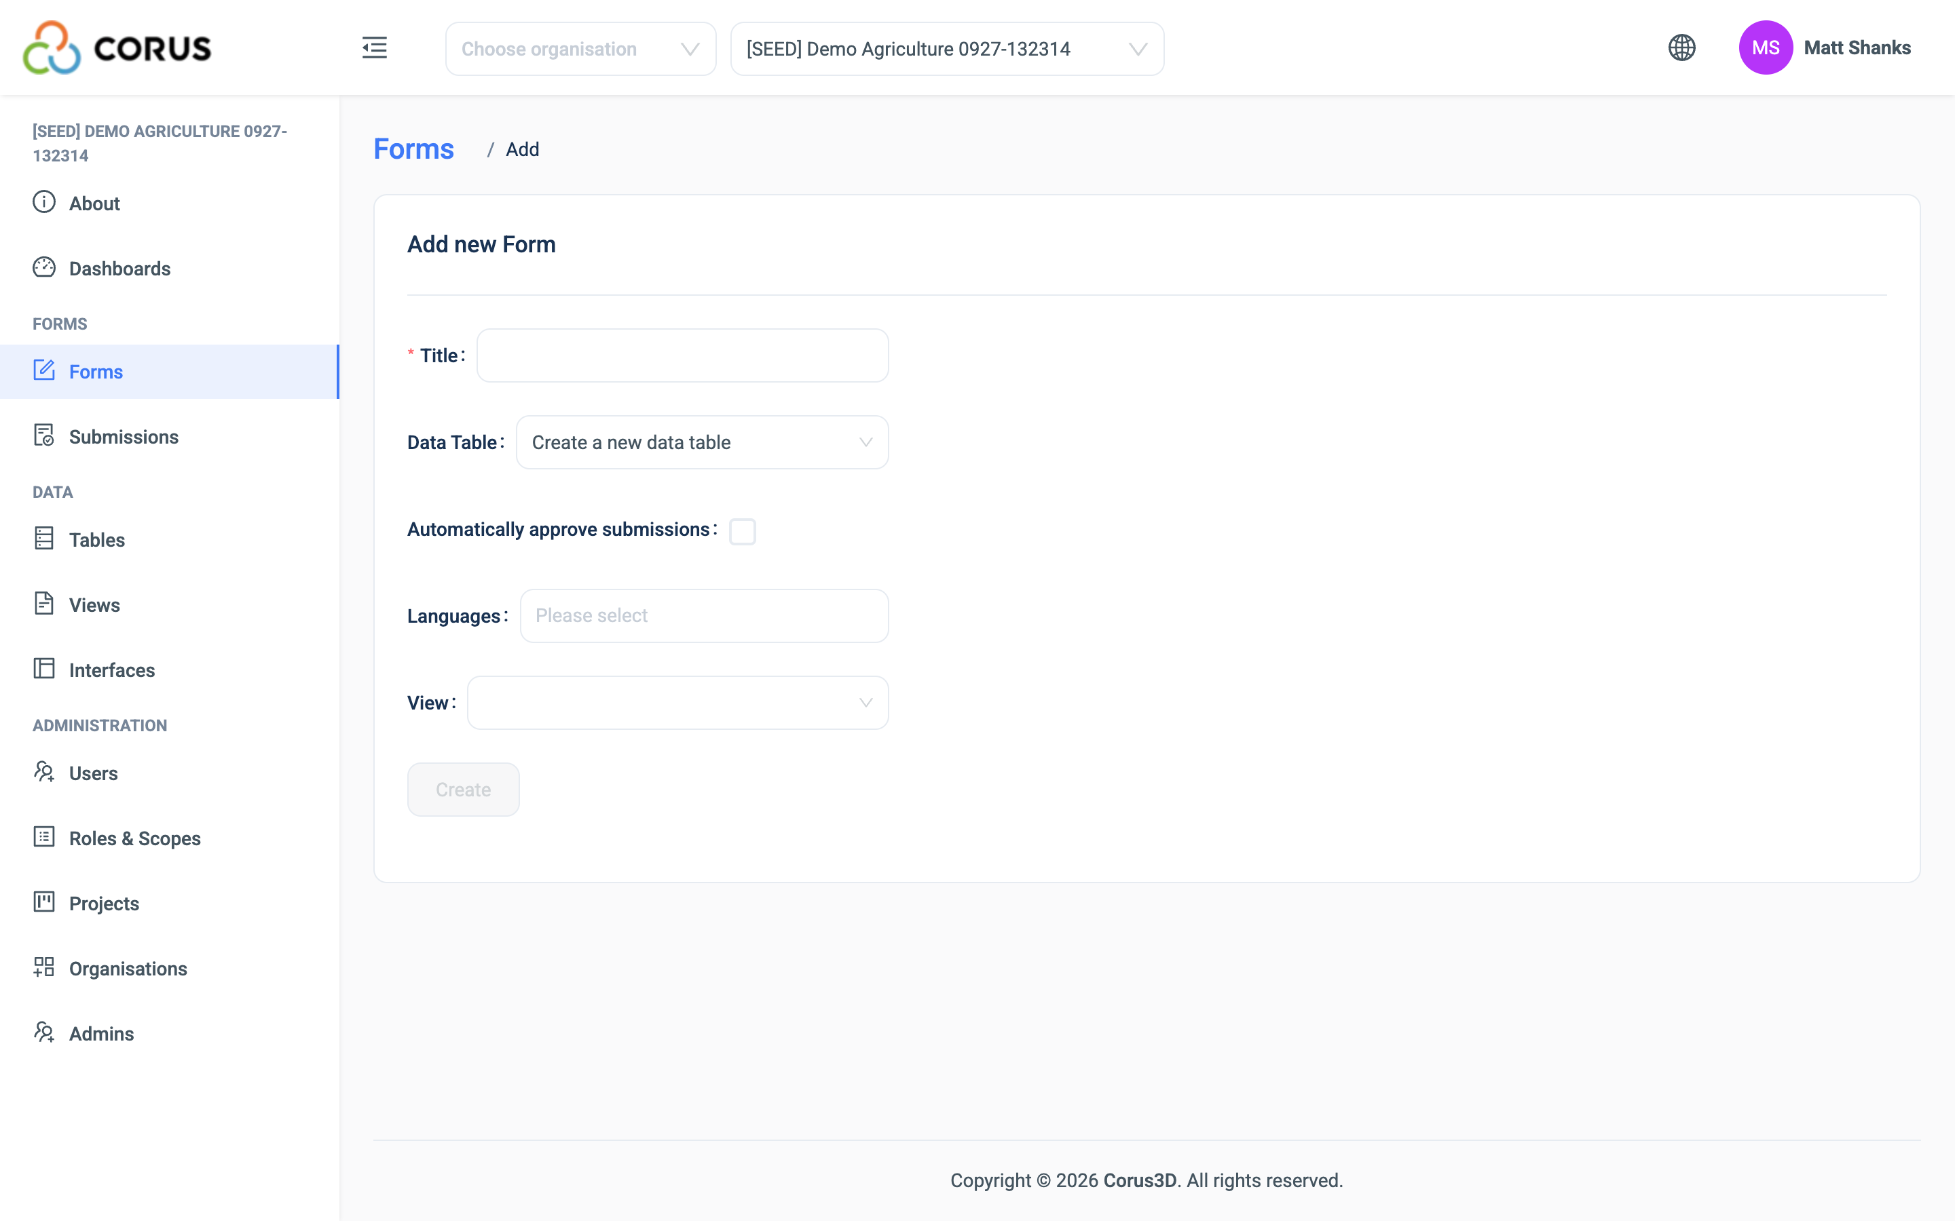Focus the Title input field
The image size is (1955, 1221).
(x=683, y=355)
